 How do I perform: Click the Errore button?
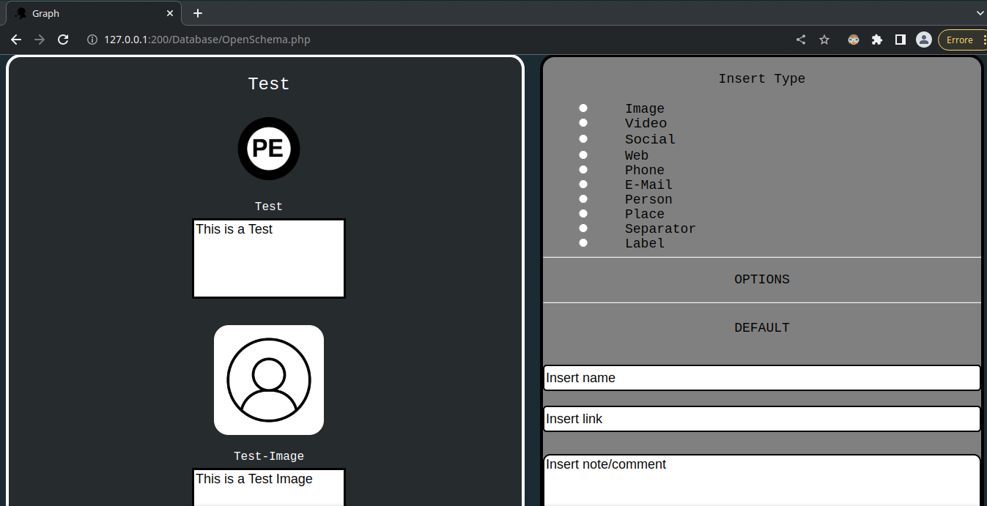960,40
